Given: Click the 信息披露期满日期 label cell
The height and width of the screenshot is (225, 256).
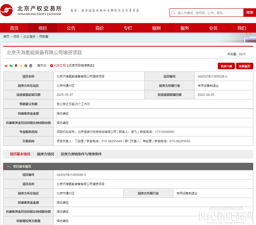Looking at the screenshot, I should pos(170,95).
